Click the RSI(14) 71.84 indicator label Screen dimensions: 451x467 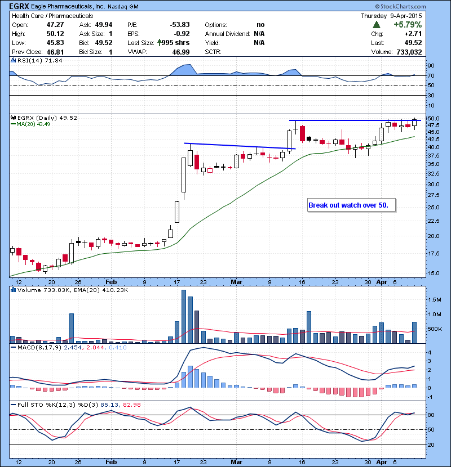[39, 60]
